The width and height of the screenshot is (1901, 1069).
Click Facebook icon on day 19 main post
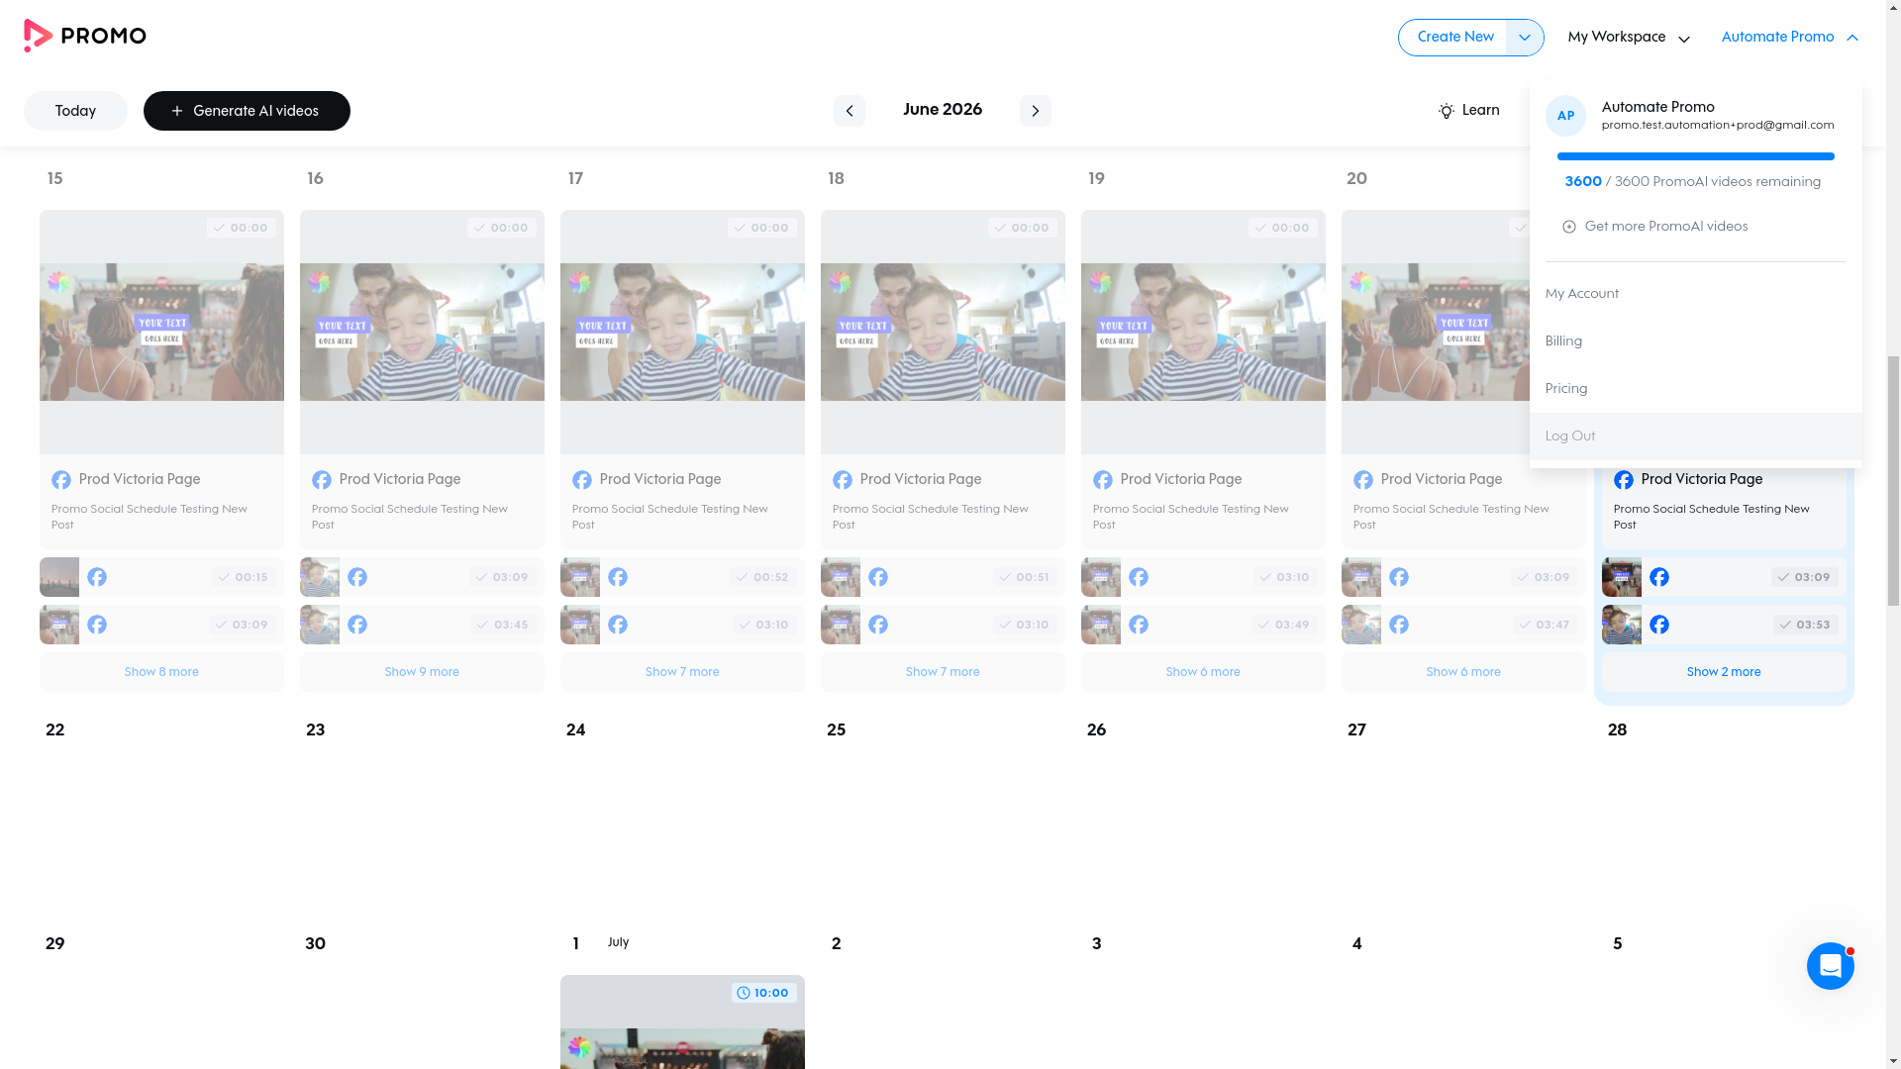coord(1103,480)
